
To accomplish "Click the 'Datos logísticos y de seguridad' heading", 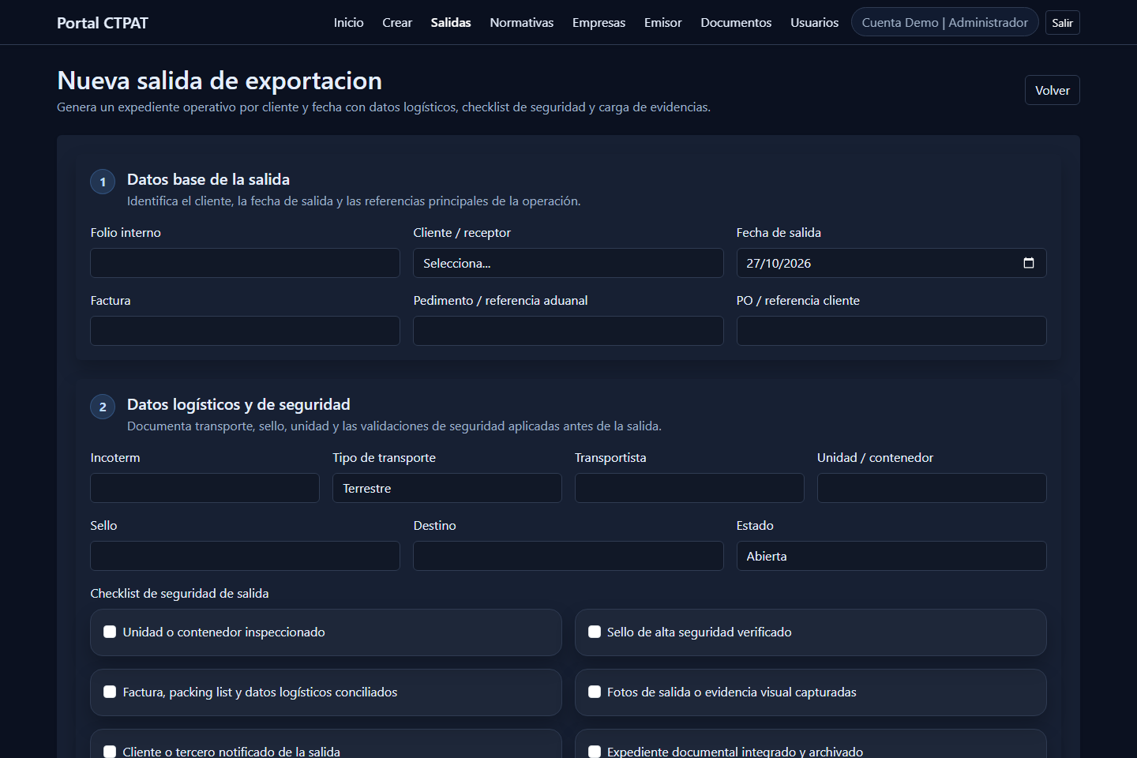I will pyautogui.click(x=238, y=404).
